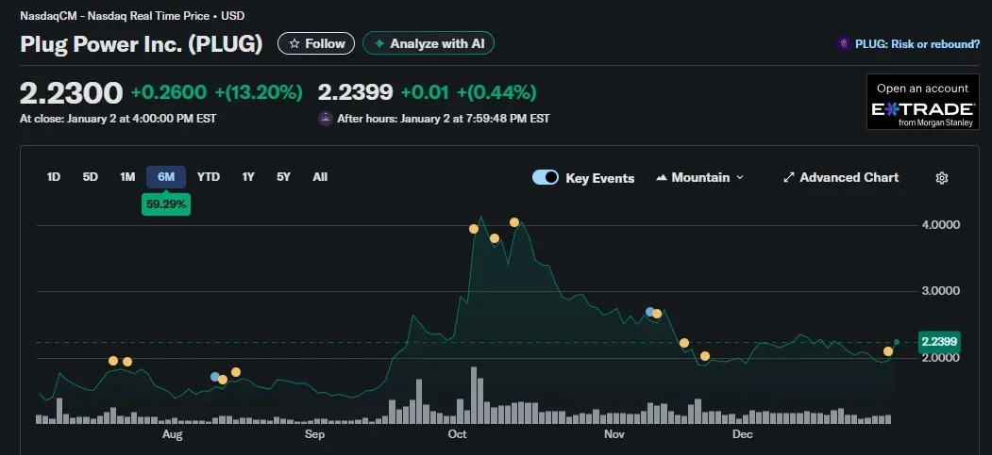992x455 pixels.
Task: Click the last yellow event marker near 2.2399
Action: [888, 351]
